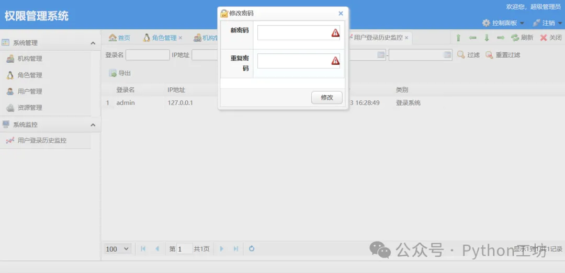Click the 修改 button
Screen dimensions: 565x273
pyautogui.click(x=327, y=97)
